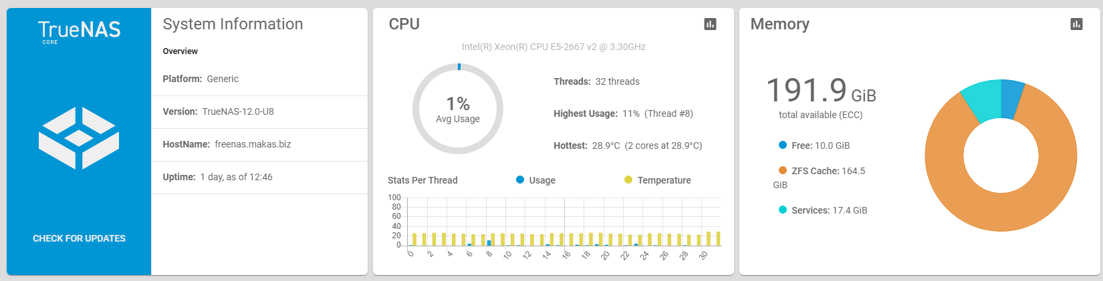Open CPU reports chart icon
The image size is (1103, 281).
point(710,24)
